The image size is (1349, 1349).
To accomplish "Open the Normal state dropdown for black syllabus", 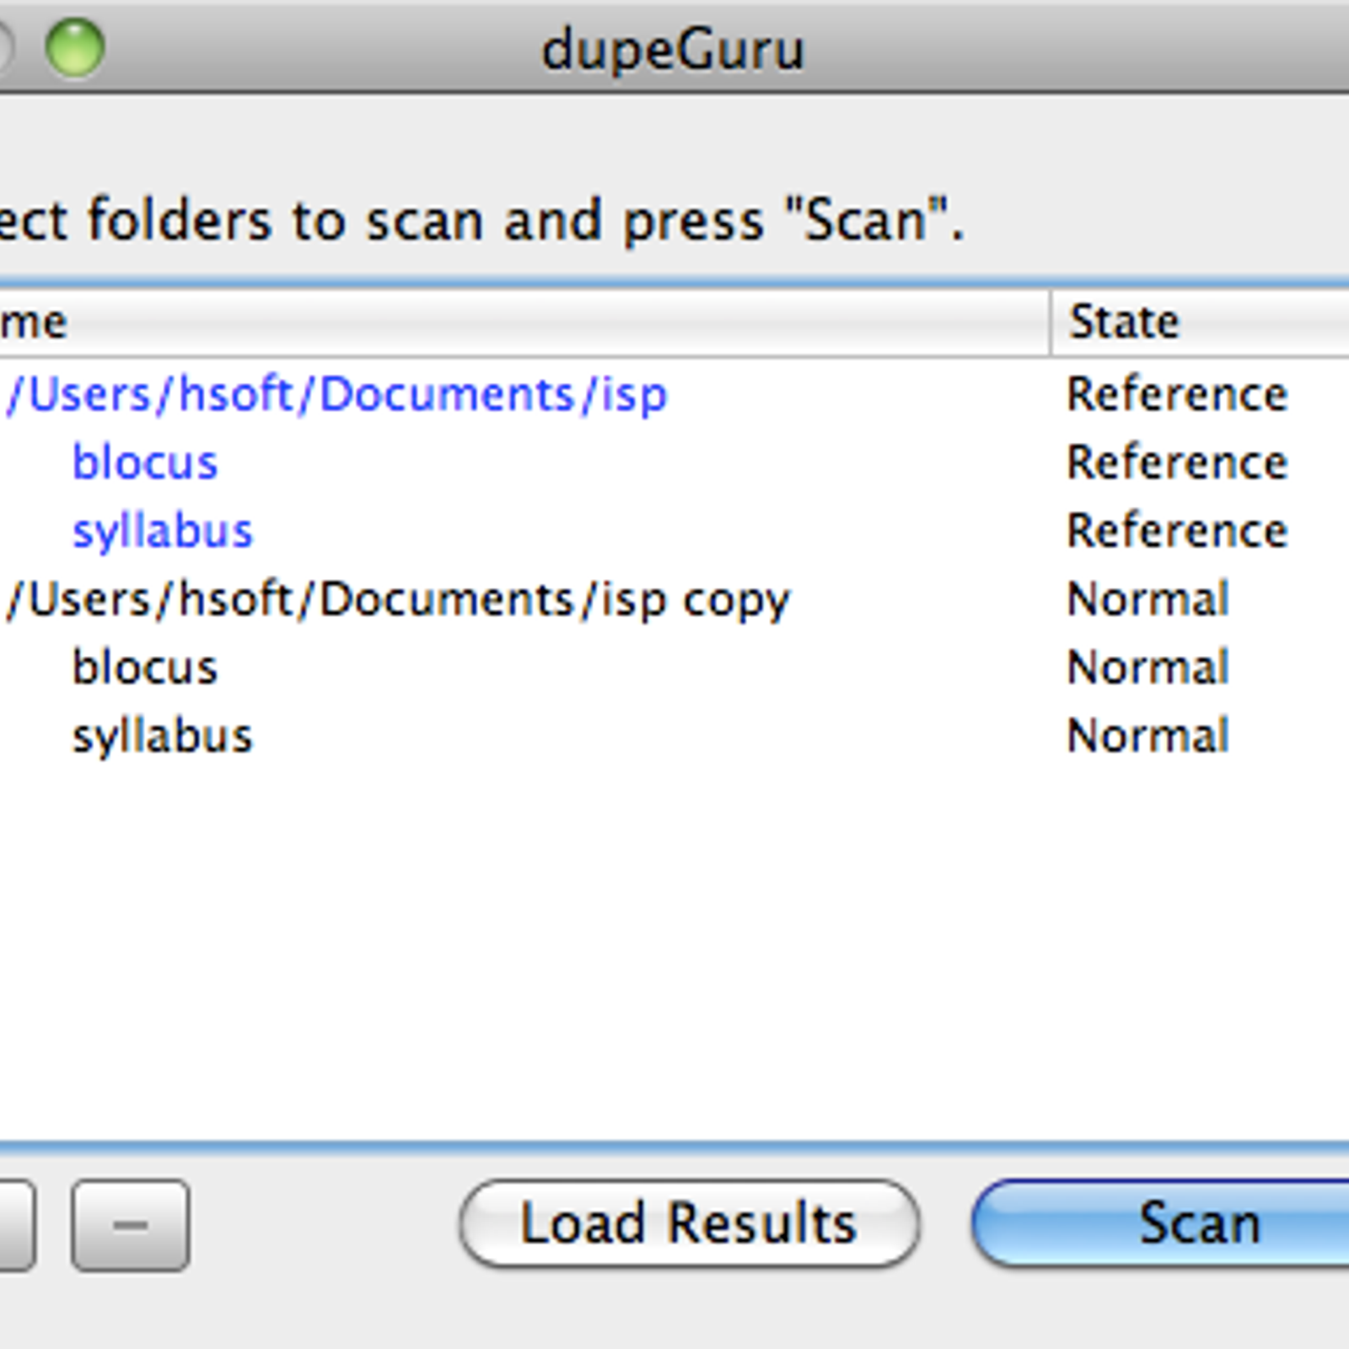I will (1148, 736).
